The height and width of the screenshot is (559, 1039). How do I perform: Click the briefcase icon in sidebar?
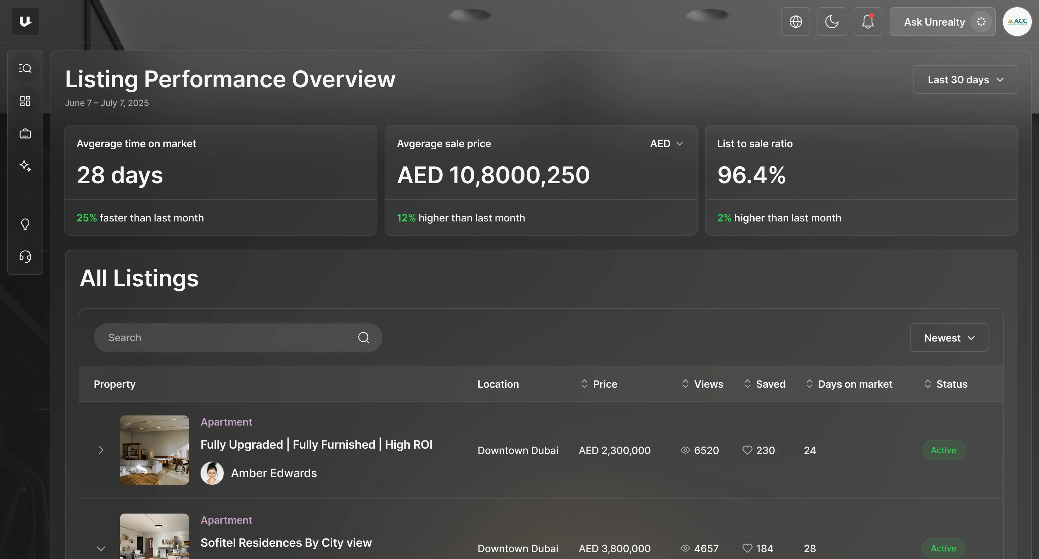coord(25,133)
